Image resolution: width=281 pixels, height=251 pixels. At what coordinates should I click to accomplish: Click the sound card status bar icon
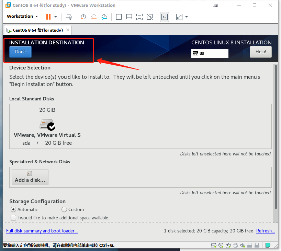pyautogui.click(x=243, y=245)
